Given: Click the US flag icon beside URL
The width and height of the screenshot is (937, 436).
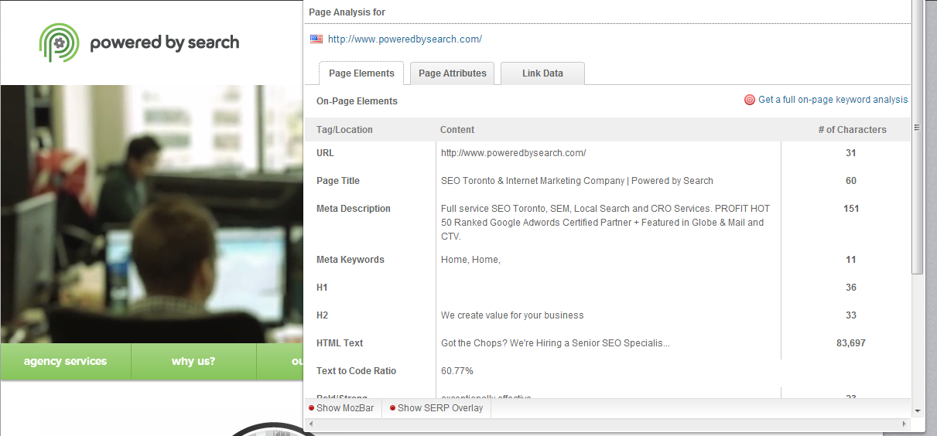Looking at the screenshot, I should 316,39.
